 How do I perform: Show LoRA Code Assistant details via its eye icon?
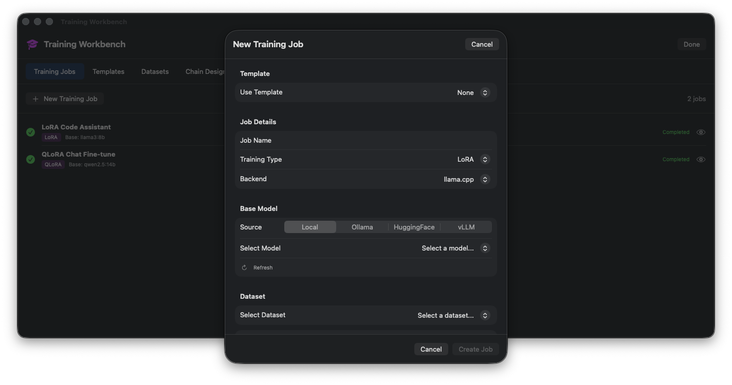click(x=701, y=132)
